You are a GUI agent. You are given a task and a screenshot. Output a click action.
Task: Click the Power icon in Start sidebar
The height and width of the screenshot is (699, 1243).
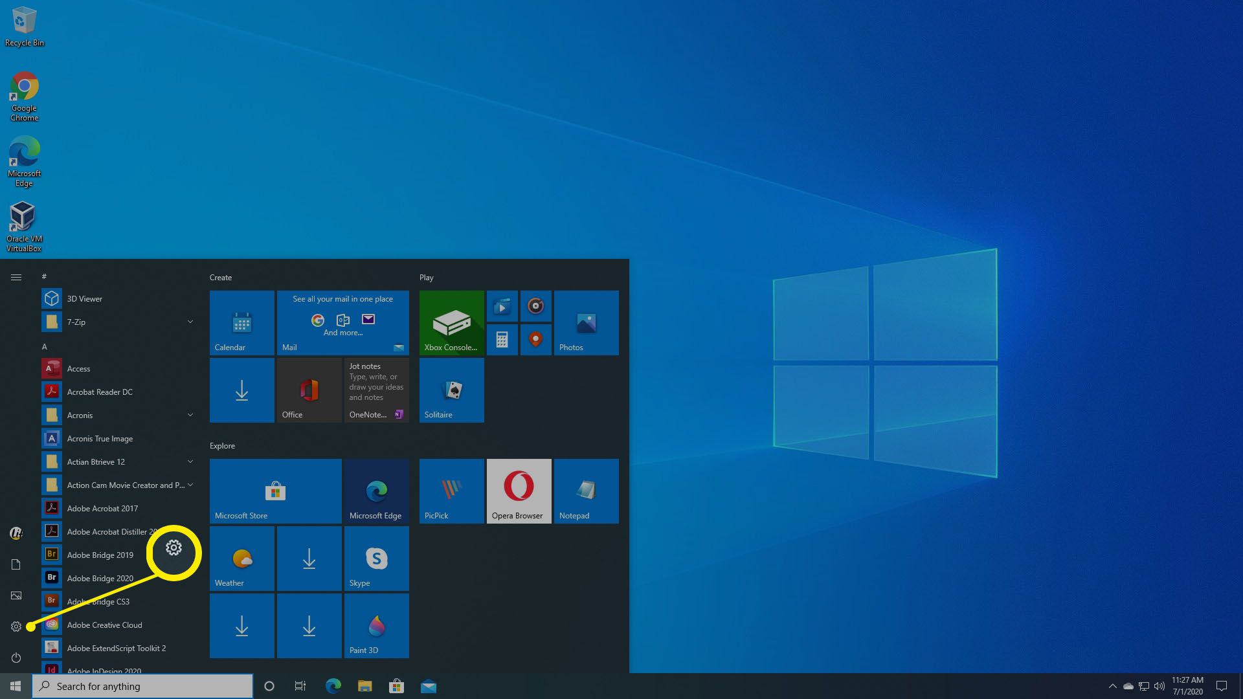point(16,658)
